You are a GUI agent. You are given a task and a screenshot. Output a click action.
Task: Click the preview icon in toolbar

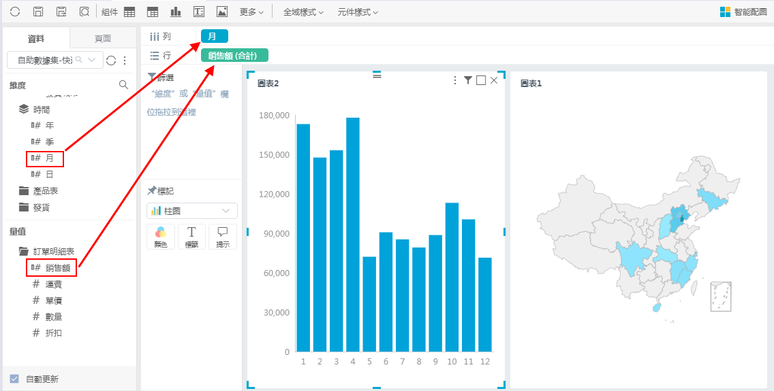tap(84, 12)
